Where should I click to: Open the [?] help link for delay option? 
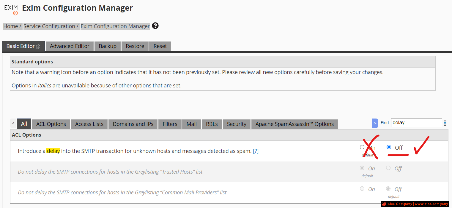[256, 151]
